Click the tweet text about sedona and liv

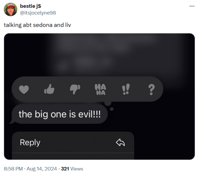[37, 25]
